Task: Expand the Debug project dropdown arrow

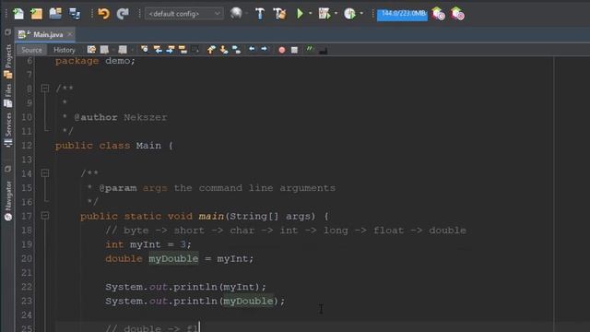Action: tap(336, 14)
